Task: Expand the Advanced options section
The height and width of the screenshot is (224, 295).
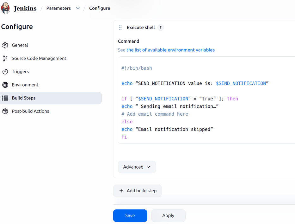Action: [x=137, y=167]
